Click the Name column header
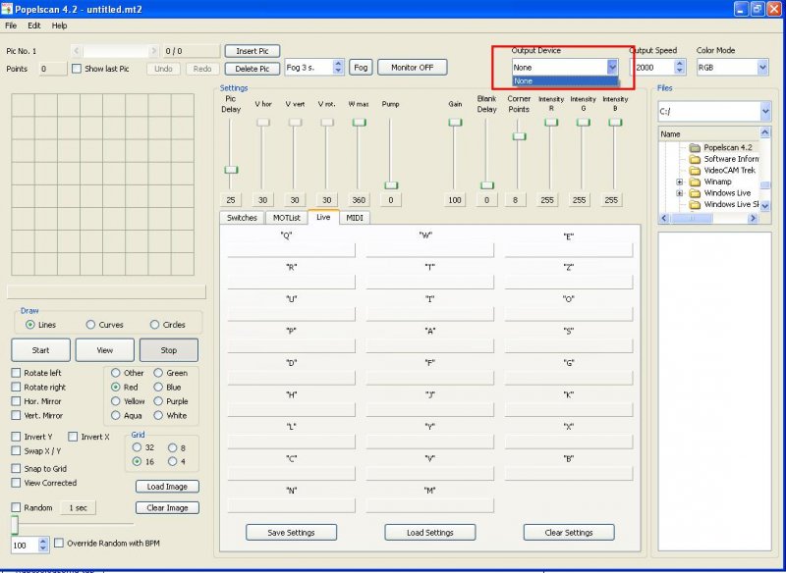This screenshot has width=786, height=573. coord(708,133)
